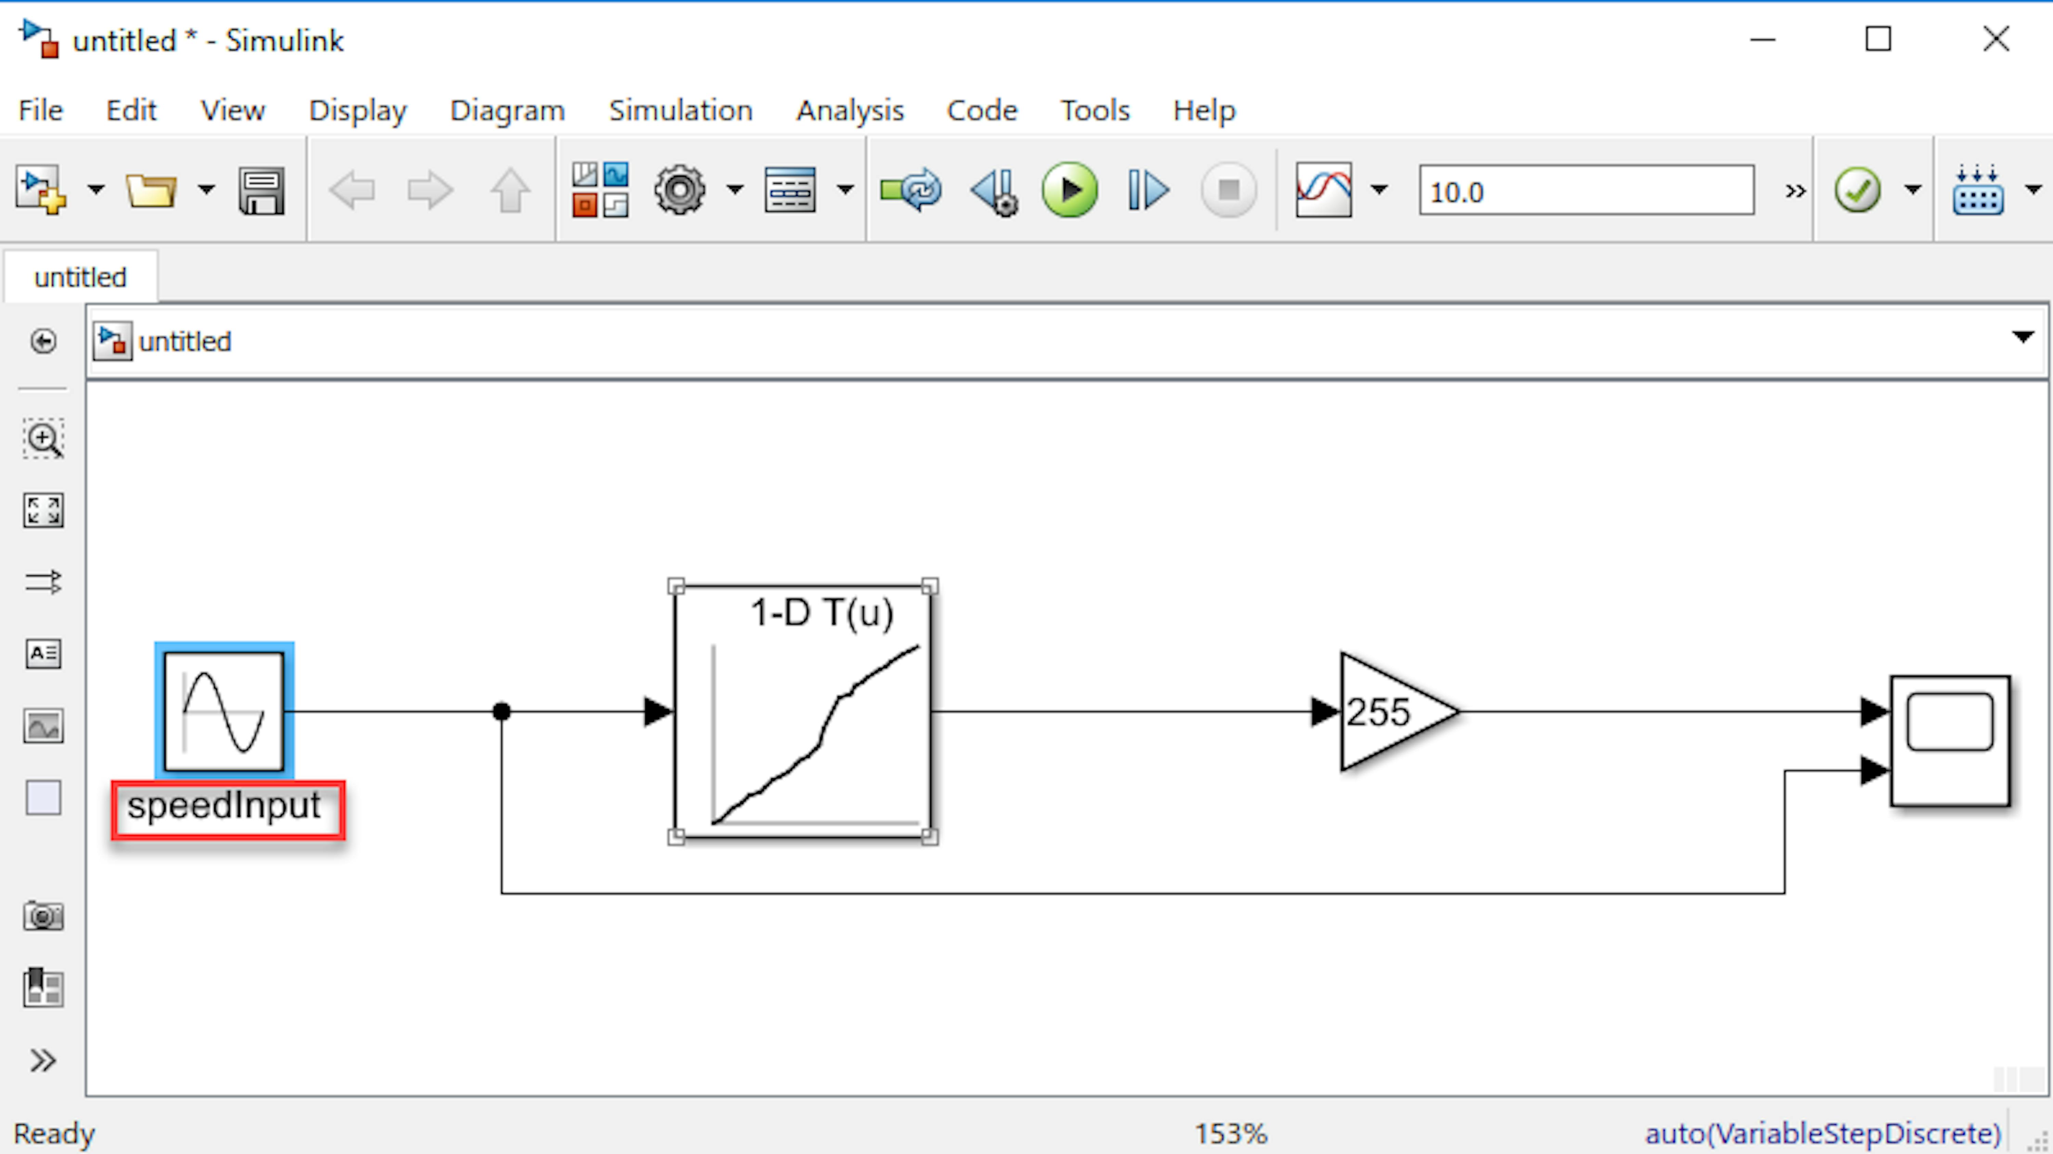Viewport: 2053px width, 1154px height.
Task: Open the New Model dropdown arrow
Action: click(x=96, y=190)
